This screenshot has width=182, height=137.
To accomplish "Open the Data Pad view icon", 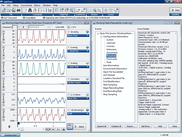I will (56, 10).
